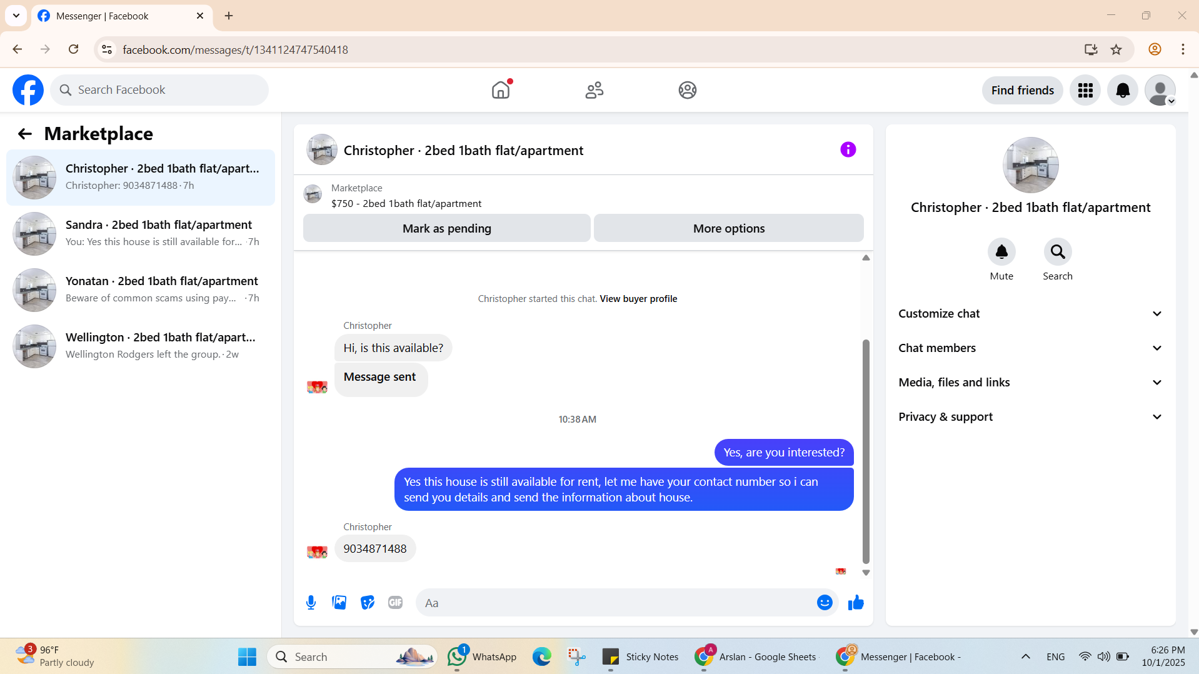Expand Media, files and links section
This screenshot has width=1199, height=674.
(1030, 383)
